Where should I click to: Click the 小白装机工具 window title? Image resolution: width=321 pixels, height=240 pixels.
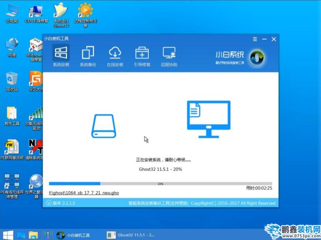click(x=56, y=38)
